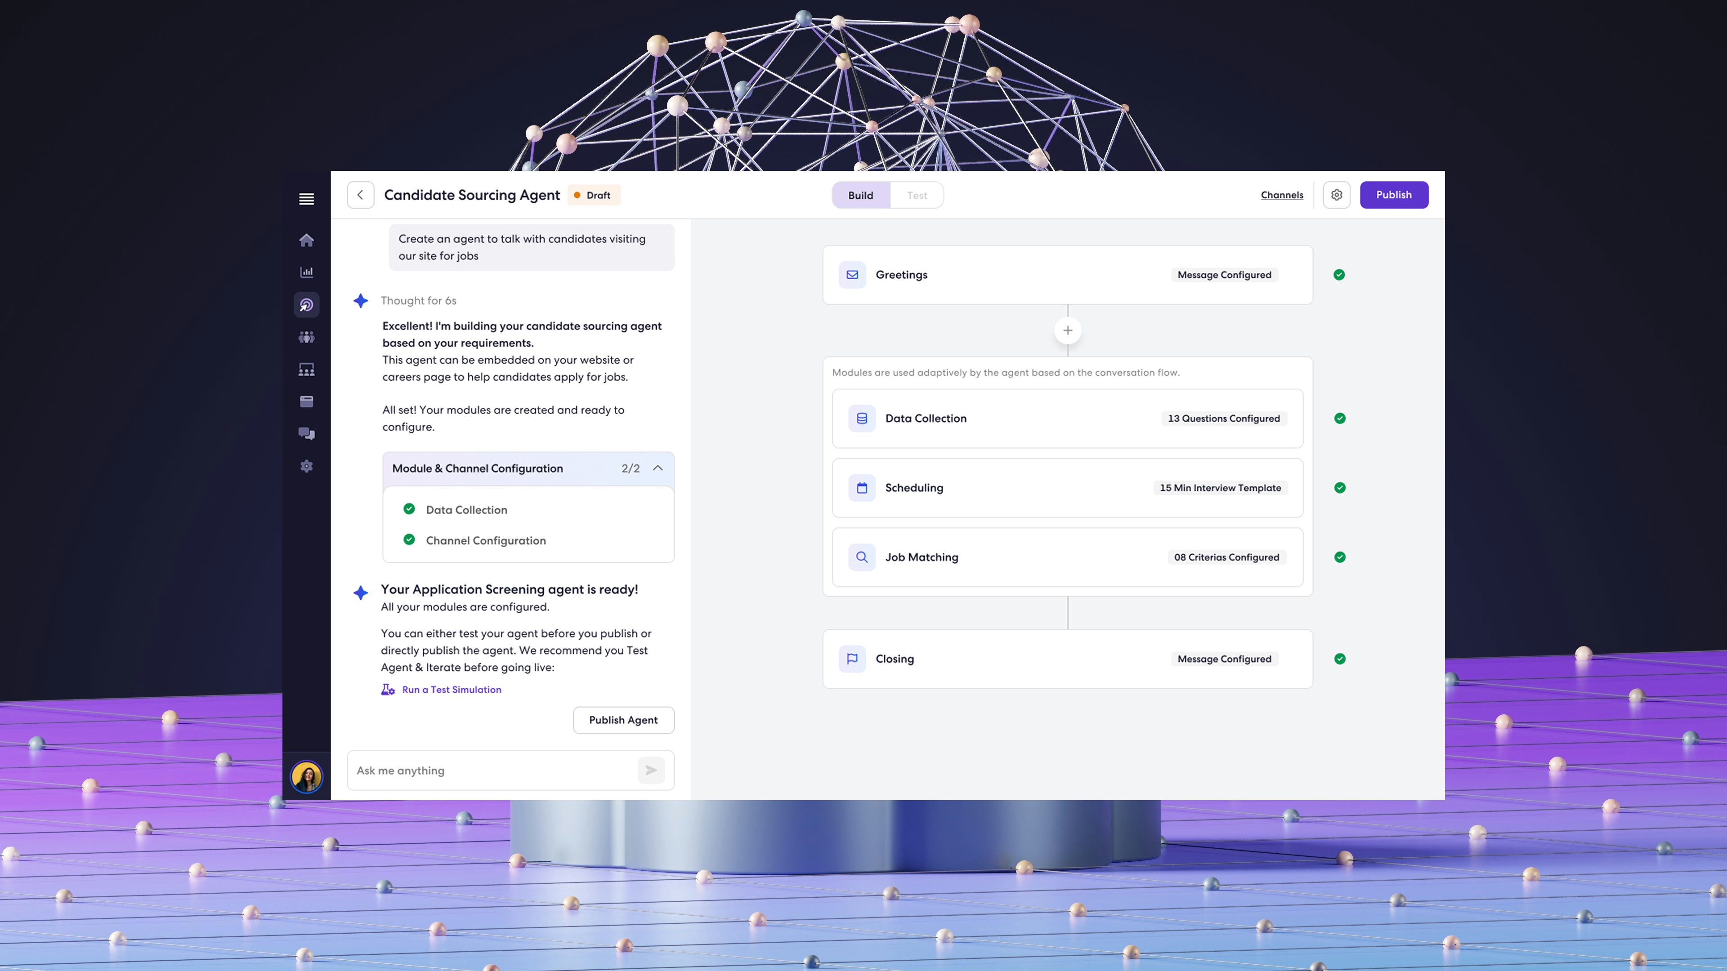1727x971 pixels.
Task: Click the Publish Agent button
Action: 623,720
